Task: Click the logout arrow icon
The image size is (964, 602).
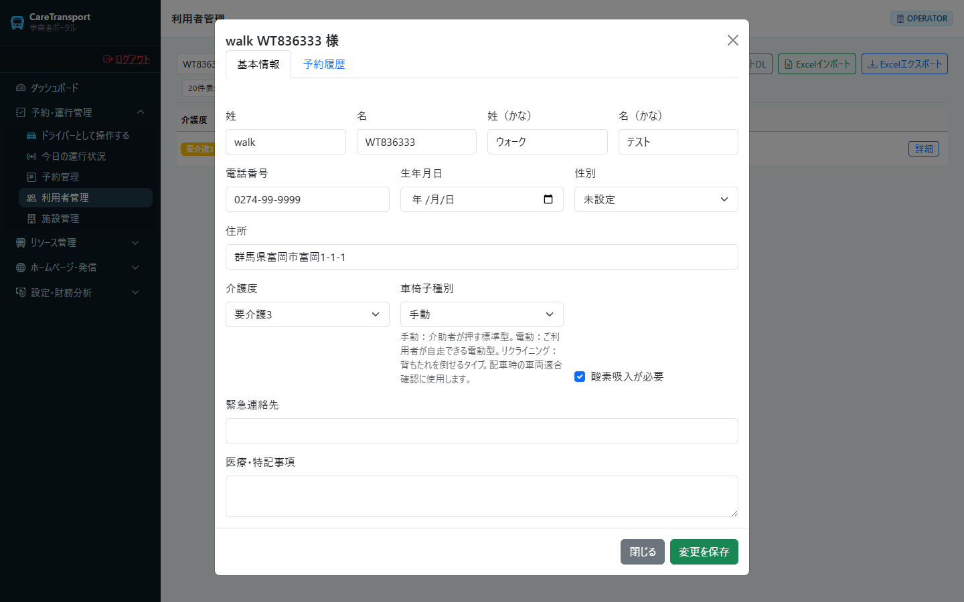Action: [x=108, y=59]
